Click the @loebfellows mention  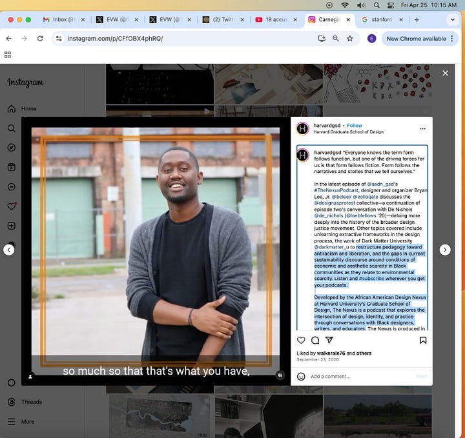click(x=361, y=216)
